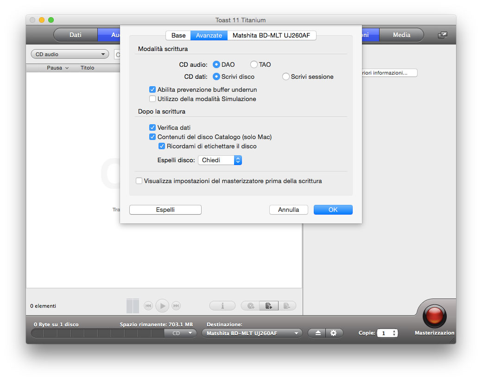Click the Copie stepper arrows
Viewport: 482px width, 381px height.
[394, 333]
